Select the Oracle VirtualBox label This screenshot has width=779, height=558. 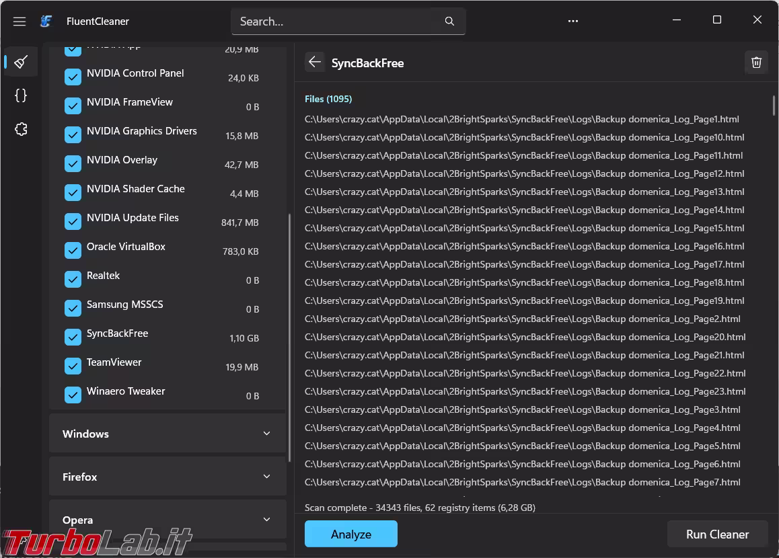click(126, 246)
